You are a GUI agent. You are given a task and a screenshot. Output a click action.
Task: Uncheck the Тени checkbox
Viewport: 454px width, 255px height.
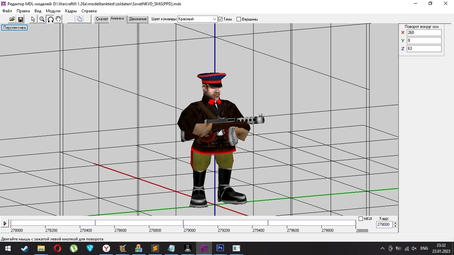pyautogui.click(x=220, y=19)
